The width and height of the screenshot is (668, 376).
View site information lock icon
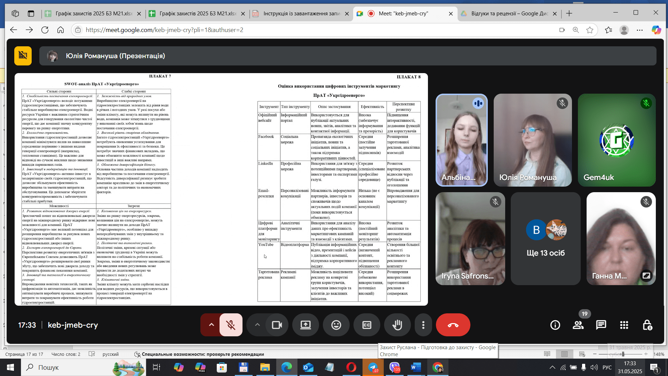pos(78,30)
